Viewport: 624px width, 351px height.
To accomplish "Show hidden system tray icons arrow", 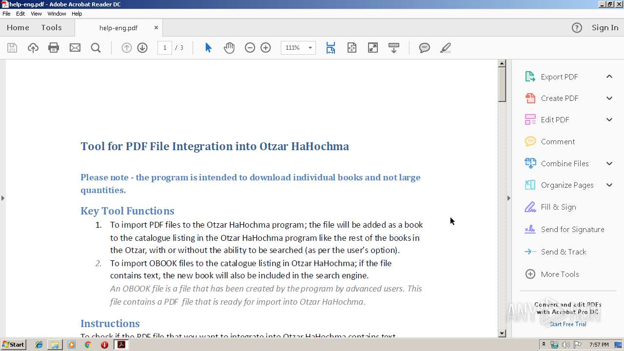I will (x=544, y=345).
